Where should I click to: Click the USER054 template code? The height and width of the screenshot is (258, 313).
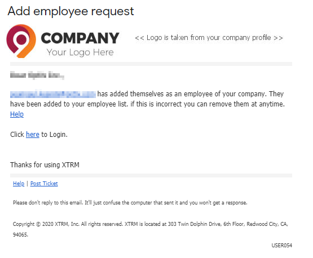(x=281, y=245)
